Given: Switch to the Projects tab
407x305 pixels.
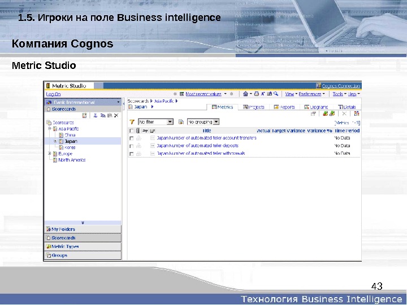Looking at the screenshot, I should pos(254,107).
